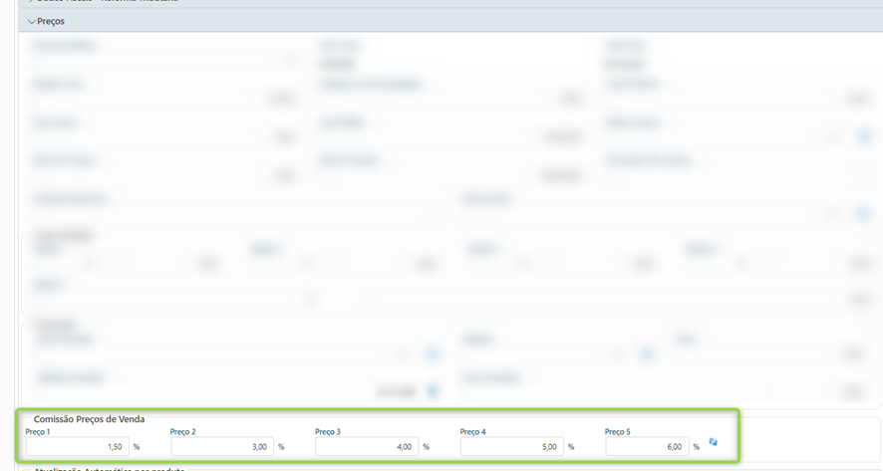Viewport: 883px width, 471px height.
Task: Click the topmost blurred blue icon at right edge
Action: (x=864, y=135)
